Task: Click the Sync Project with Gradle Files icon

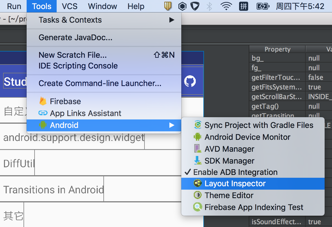Action: (198, 125)
